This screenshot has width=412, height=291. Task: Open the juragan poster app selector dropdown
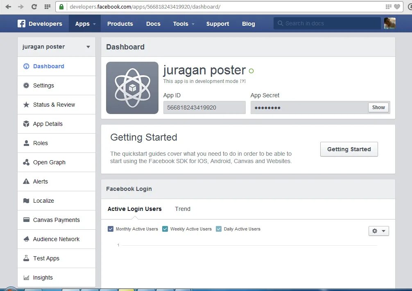coord(57,47)
